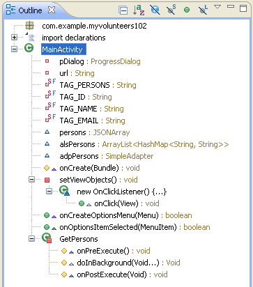Select TAG_EMAIL : String field
This screenshot has width=253, height=287.
click(92, 121)
